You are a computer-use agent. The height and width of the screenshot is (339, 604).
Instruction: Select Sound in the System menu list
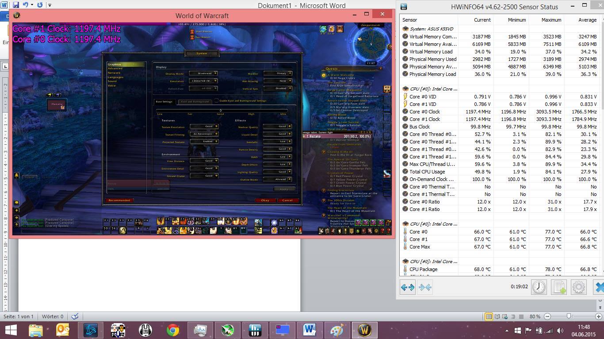112,81
